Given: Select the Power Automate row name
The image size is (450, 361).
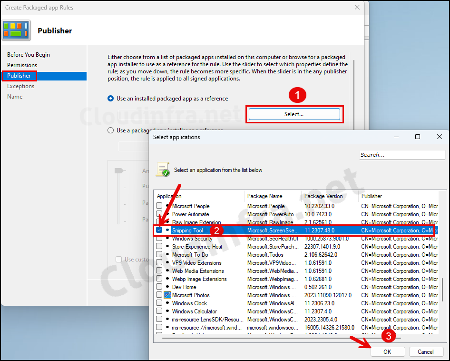Looking at the screenshot, I should (191, 214).
